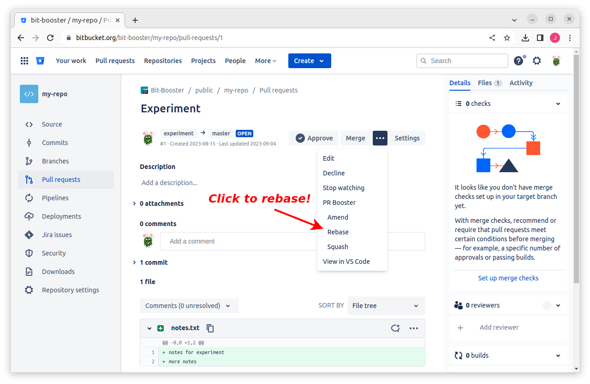This screenshot has width=590, height=384.
Task: Expand the 1 commit section
Action: 134,262
